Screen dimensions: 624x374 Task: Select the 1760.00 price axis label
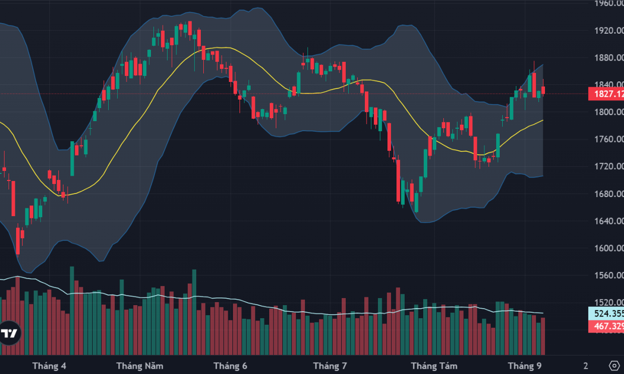(609, 140)
